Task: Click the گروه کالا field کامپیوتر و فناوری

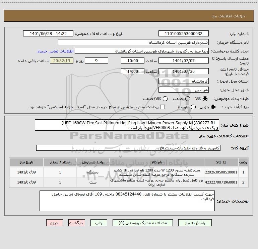Action: [x=128, y=148]
